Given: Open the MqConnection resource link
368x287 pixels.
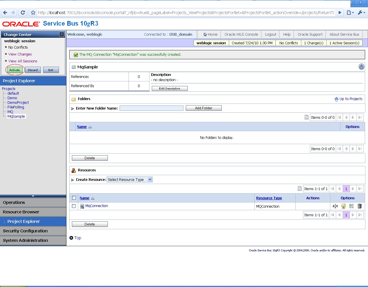Looking at the screenshot, I should (x=97, y=206).
